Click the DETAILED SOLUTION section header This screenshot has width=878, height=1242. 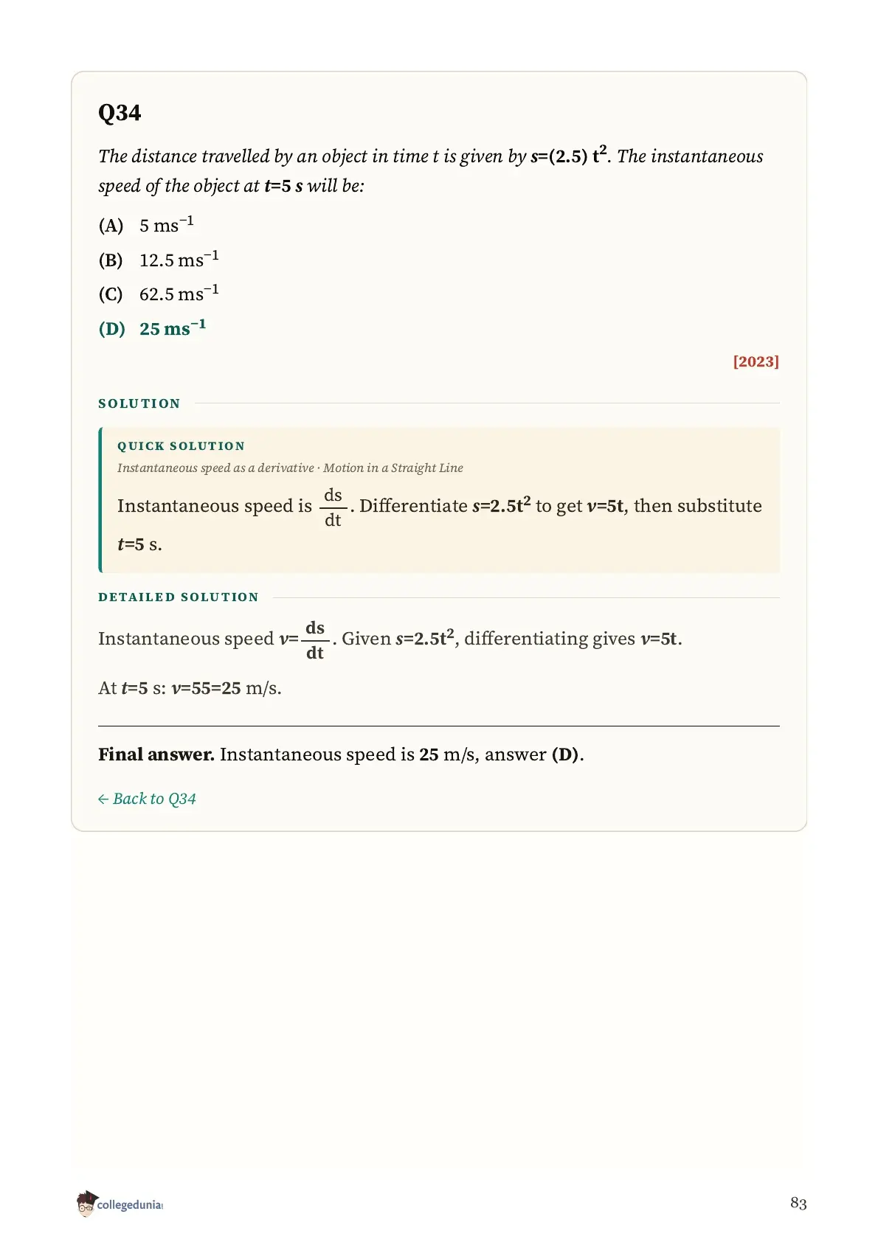point(179,597)
